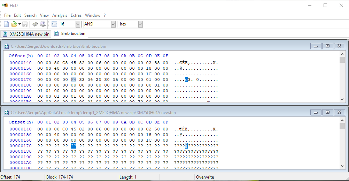Click scroll up arrow in 8mb bios.bin window

click(342, 54)
